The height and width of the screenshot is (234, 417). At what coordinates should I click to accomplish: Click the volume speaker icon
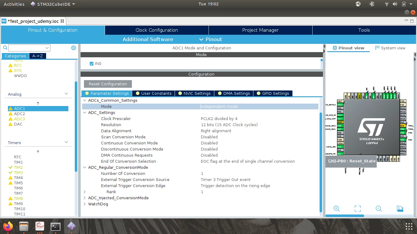pos(395,4)
